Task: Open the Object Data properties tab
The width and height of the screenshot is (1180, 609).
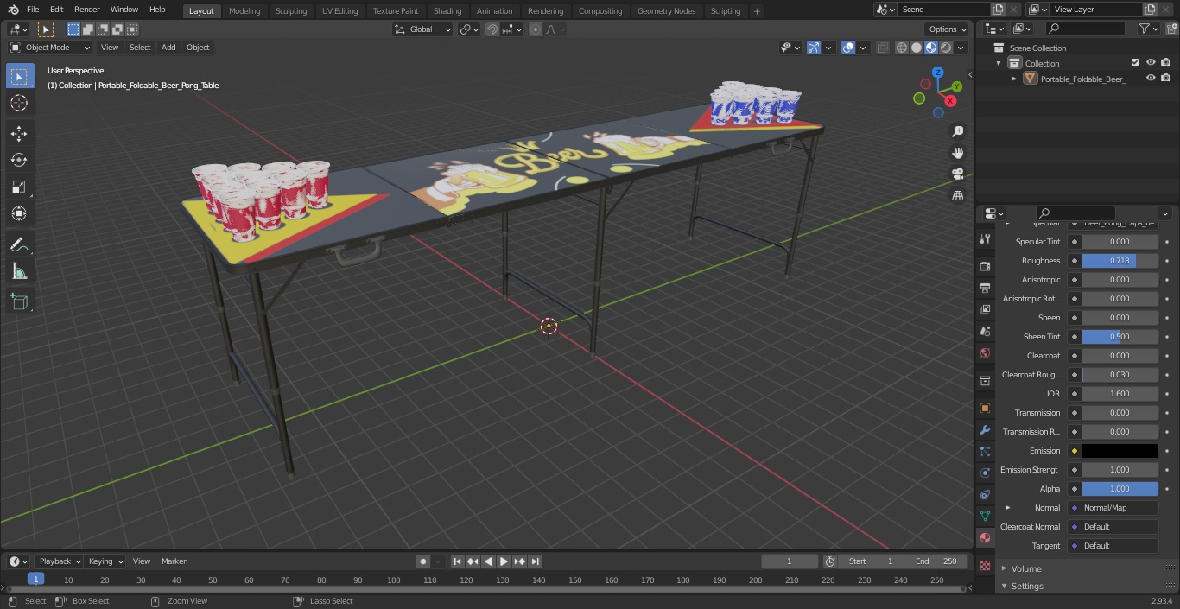Action: pos(985,516)
